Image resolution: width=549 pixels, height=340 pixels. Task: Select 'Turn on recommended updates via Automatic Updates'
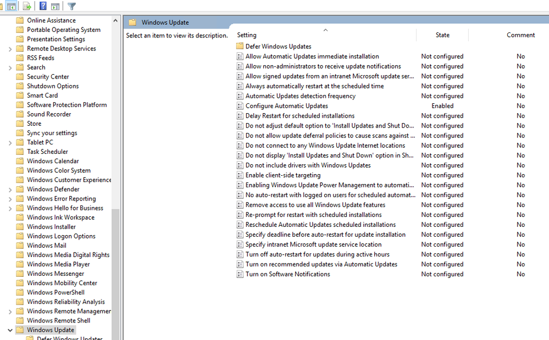(321, 264)
